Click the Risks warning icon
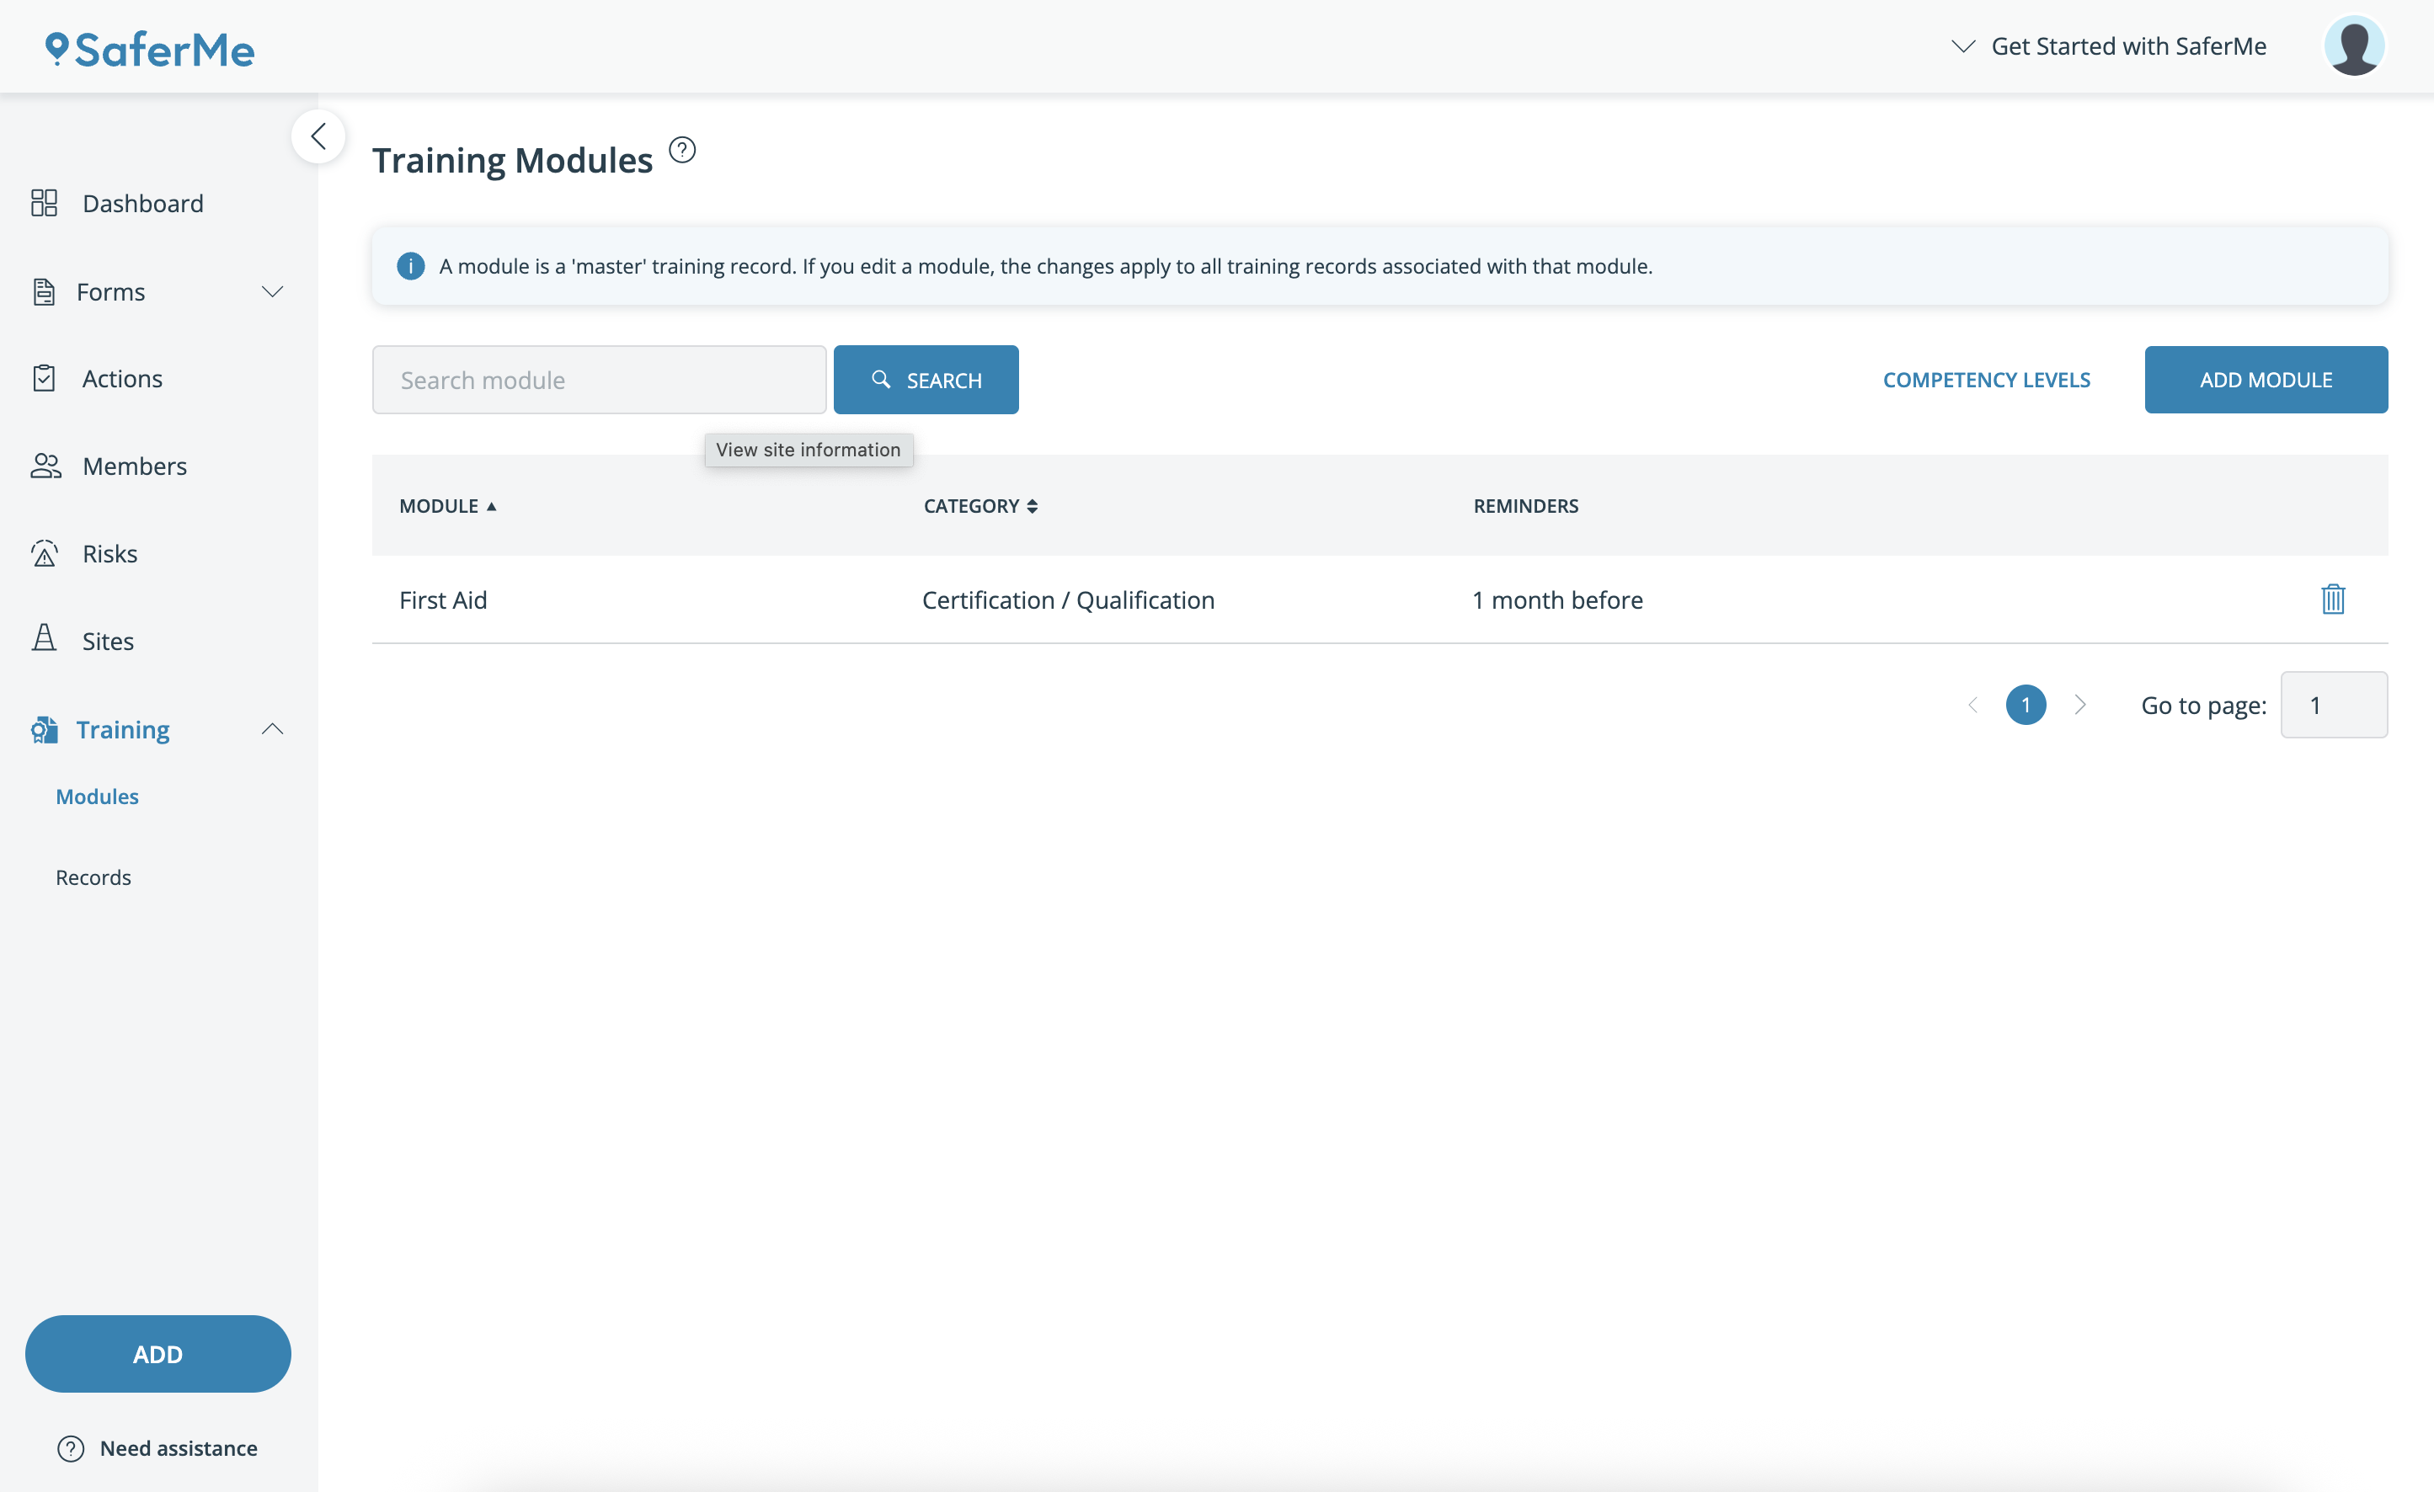The height and width of the screenshot is (1492, 2434). point(45,554)
